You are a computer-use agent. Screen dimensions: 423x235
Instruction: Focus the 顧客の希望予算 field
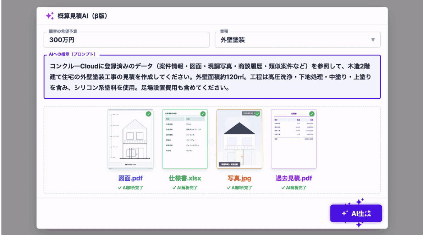pos(126,40)
